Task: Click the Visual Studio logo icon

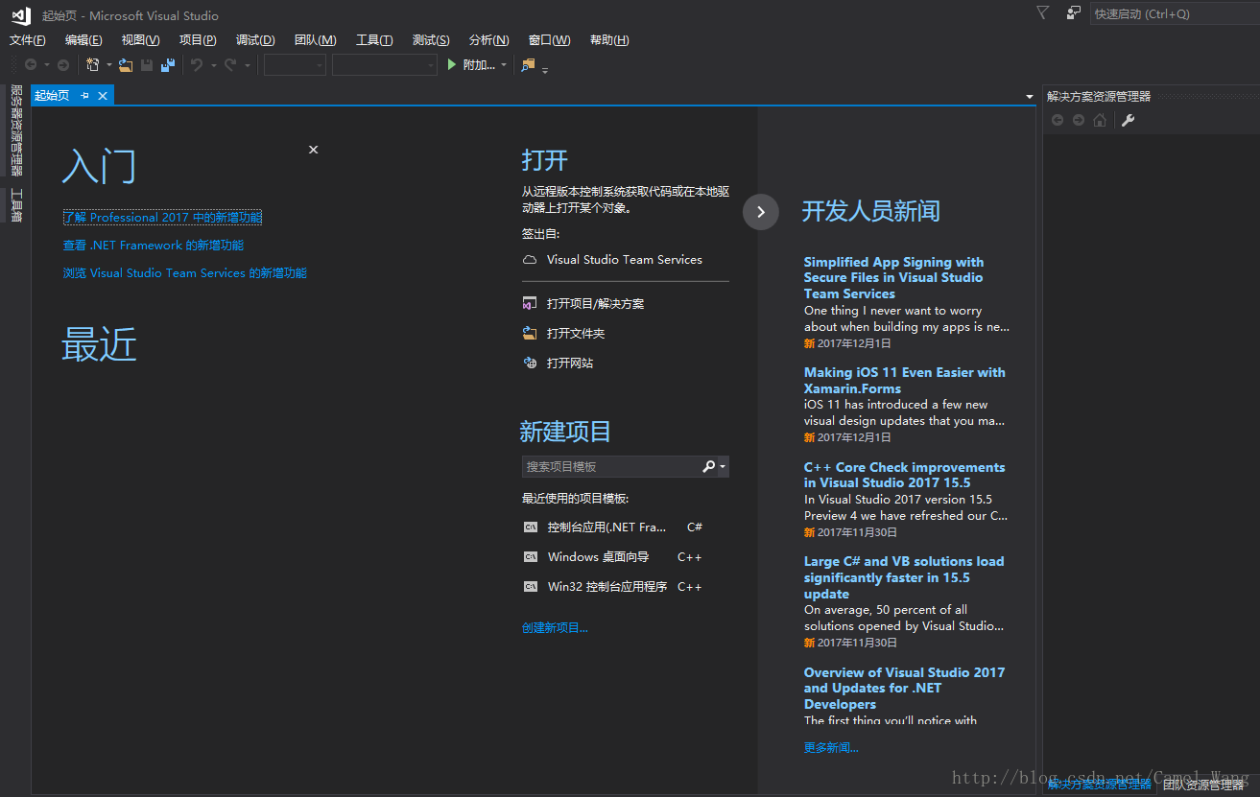Action: [21, 14]
